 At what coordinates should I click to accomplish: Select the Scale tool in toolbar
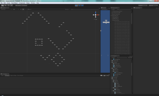(12, 6)
